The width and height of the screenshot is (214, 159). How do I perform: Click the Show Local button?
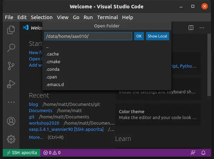tap(157, 36)
